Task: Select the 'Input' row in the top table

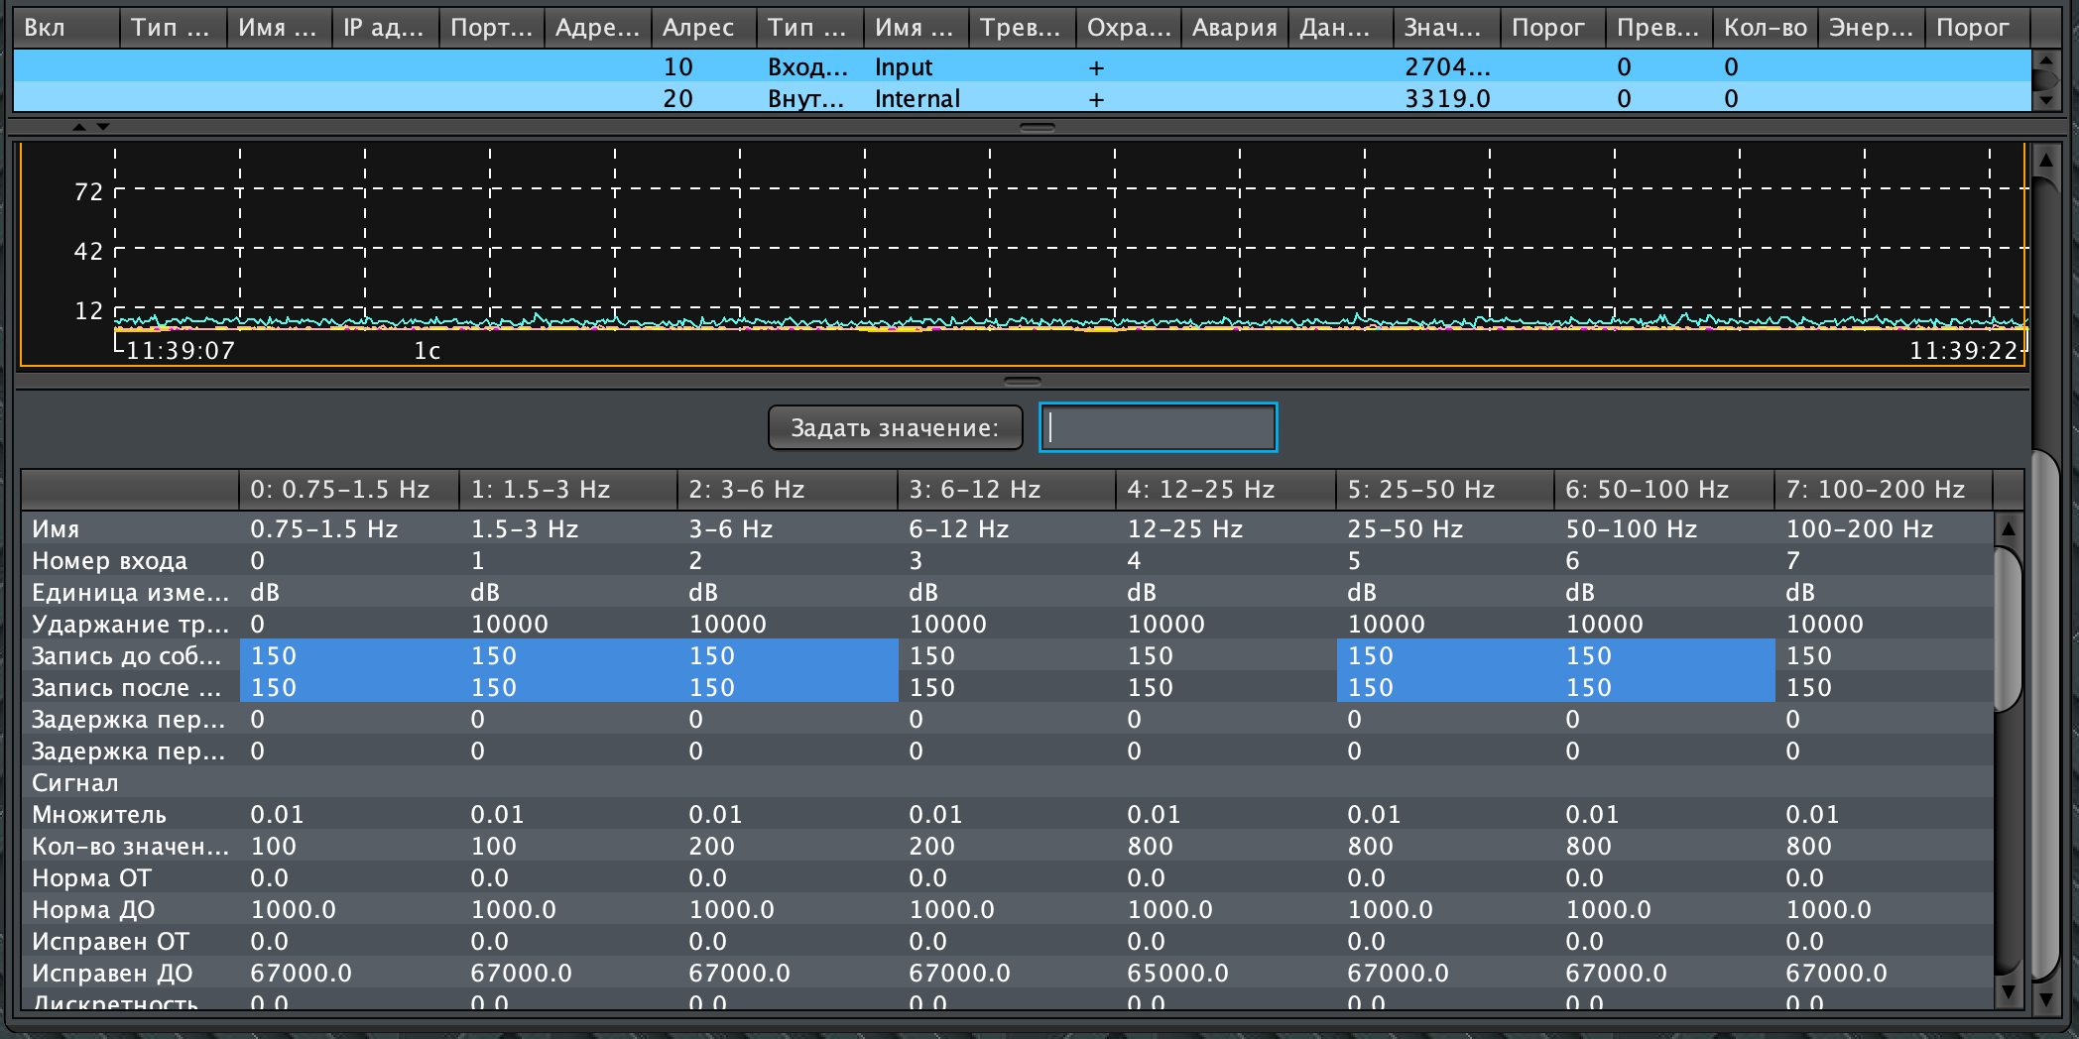Action: point(903,66)
